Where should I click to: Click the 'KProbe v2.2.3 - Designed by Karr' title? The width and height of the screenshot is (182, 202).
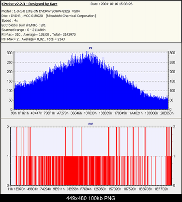tap(30, 4)
